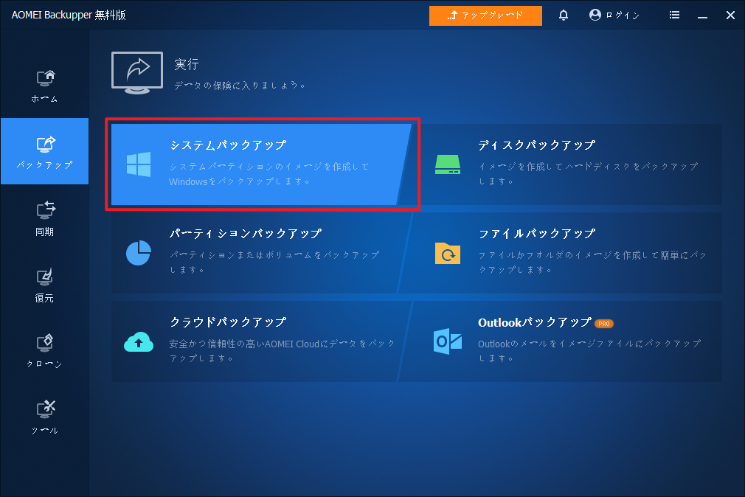Click the monitor share icon beside 実行

pyautogui.click(x=137, y=73)
